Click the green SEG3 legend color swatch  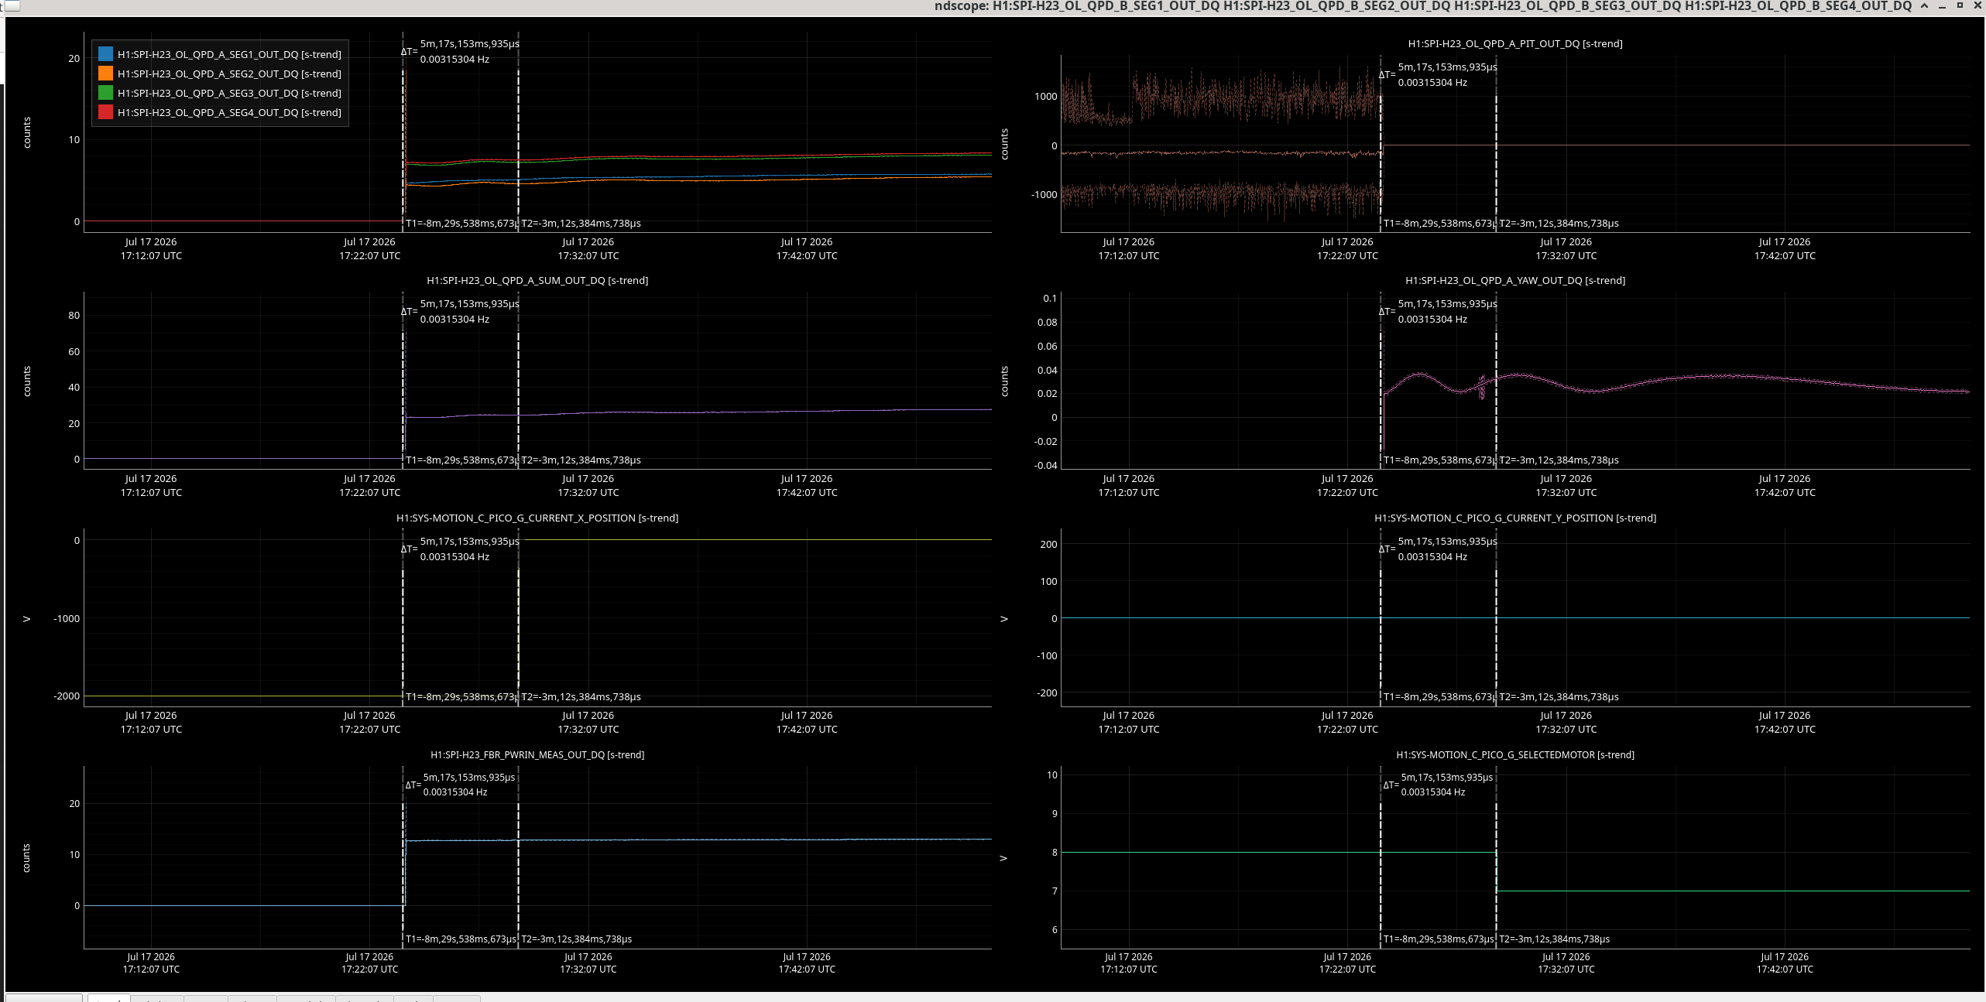click(105, 93)
